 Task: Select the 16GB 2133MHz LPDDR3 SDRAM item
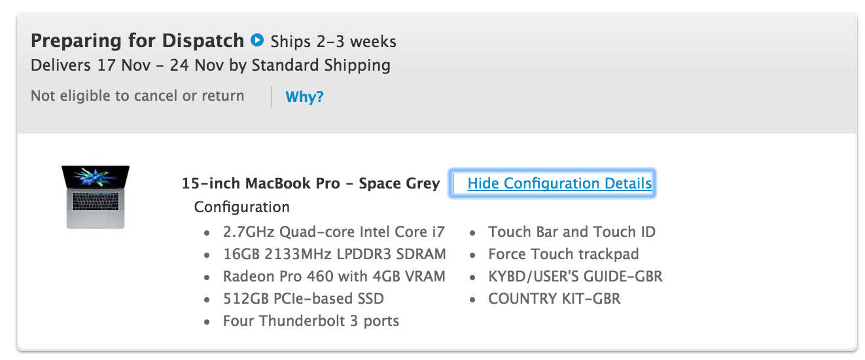tap(334, 254)
